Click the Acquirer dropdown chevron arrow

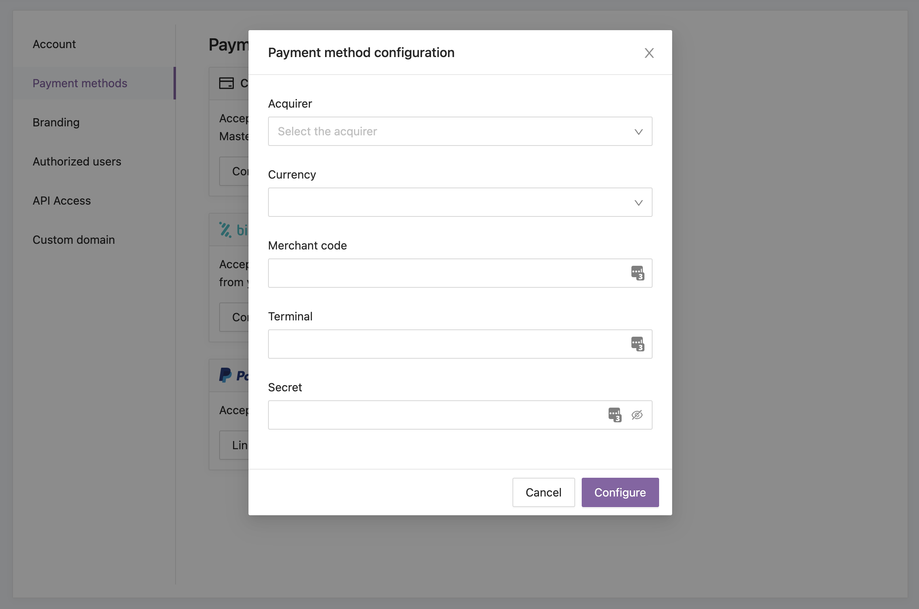coord(639,132)
